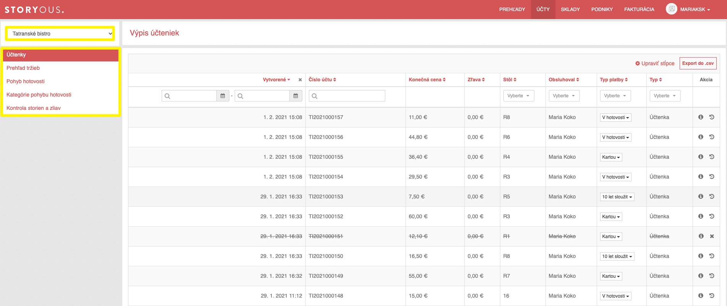Sort by Konečná cena column header
727x306 pixels.
(427, 80)
